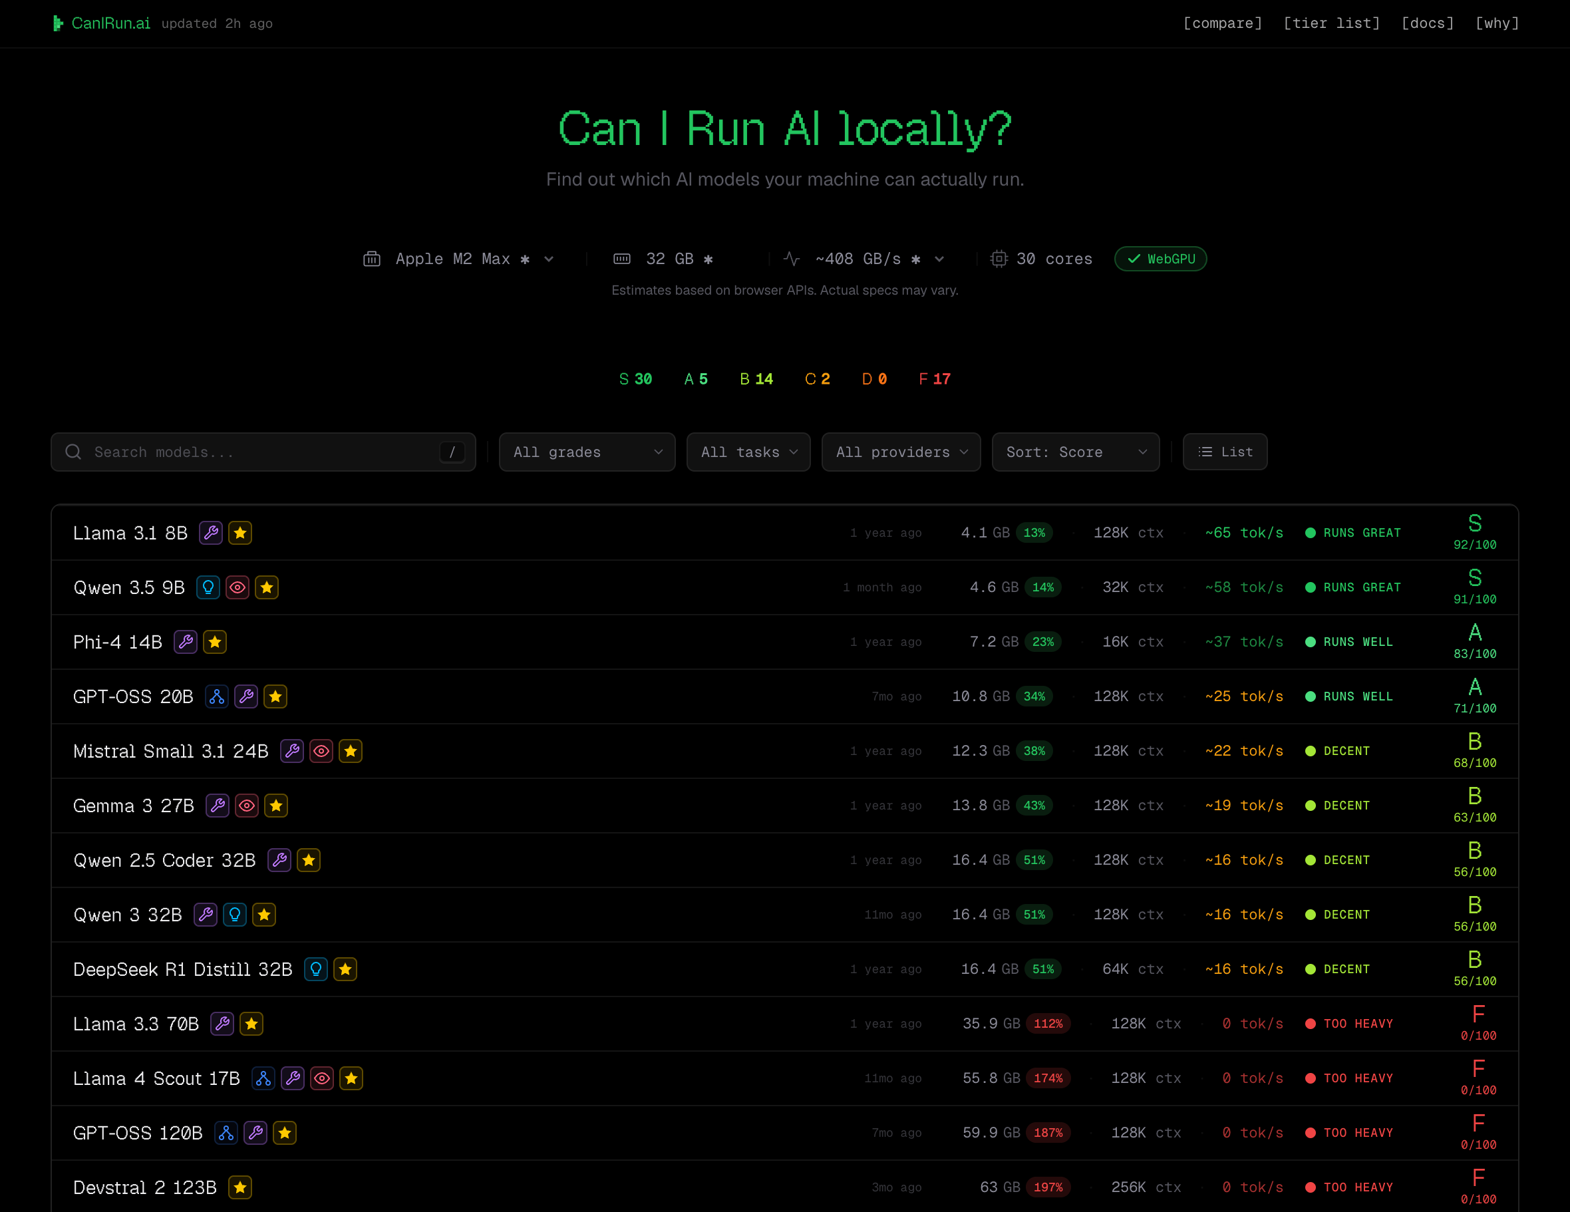Click the lightbulb icon beside DeepSeek R1 Distill 32B
The height and width of the screenshot is (1212, 1570).
pos(316,970)
